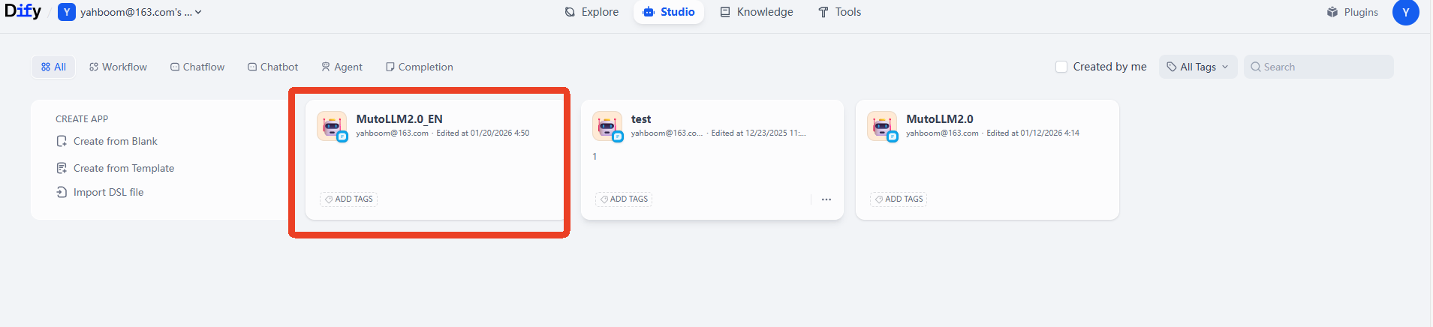Filter apps by Chatflow
The height and width of the screenshot is (327, 1433).
click(197, 67)
